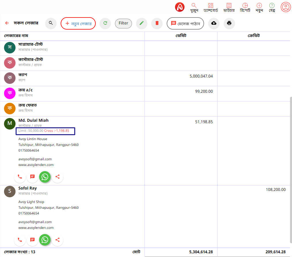Open the ক্রয় a/c ledger name
The width and height of the screenshot is (292, 257).
[26, 90]
